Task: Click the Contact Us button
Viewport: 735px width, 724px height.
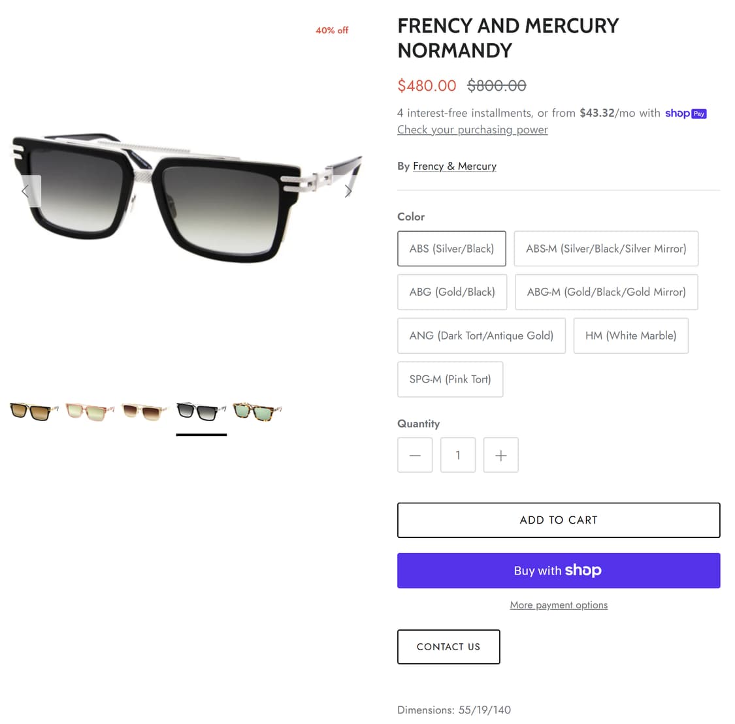Action: (x=448, y=647)
